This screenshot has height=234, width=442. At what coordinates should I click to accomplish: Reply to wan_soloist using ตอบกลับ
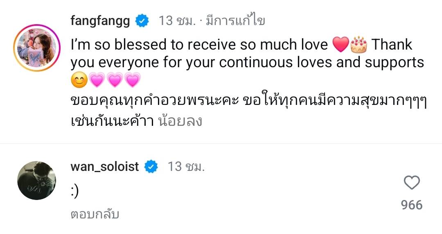click(95, 214)
